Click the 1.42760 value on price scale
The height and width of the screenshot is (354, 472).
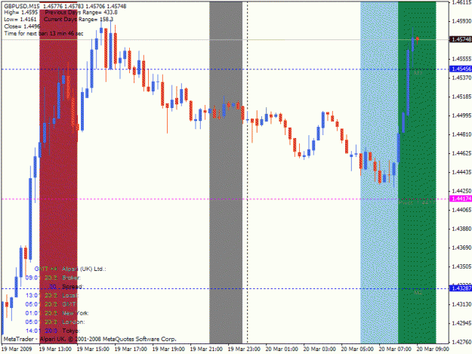[461, 342]
